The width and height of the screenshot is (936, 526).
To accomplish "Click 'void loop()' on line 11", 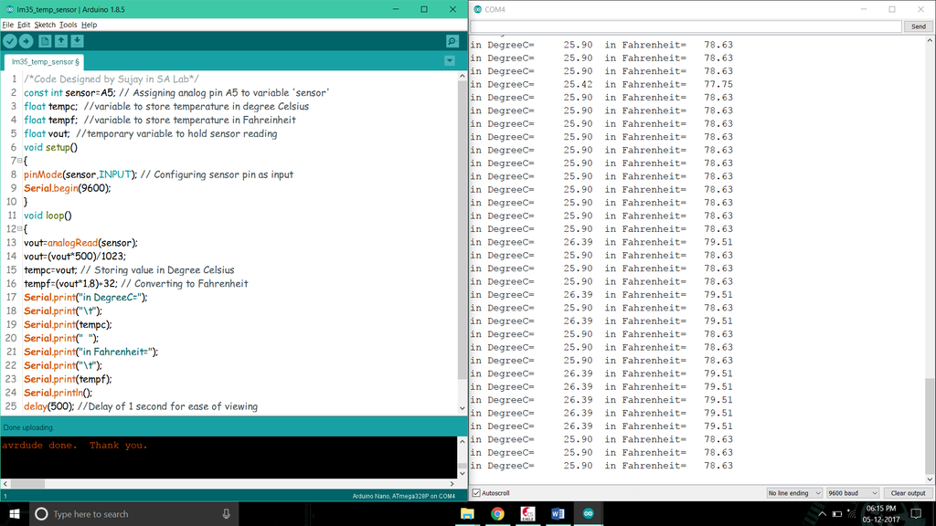I will (48, 216).
